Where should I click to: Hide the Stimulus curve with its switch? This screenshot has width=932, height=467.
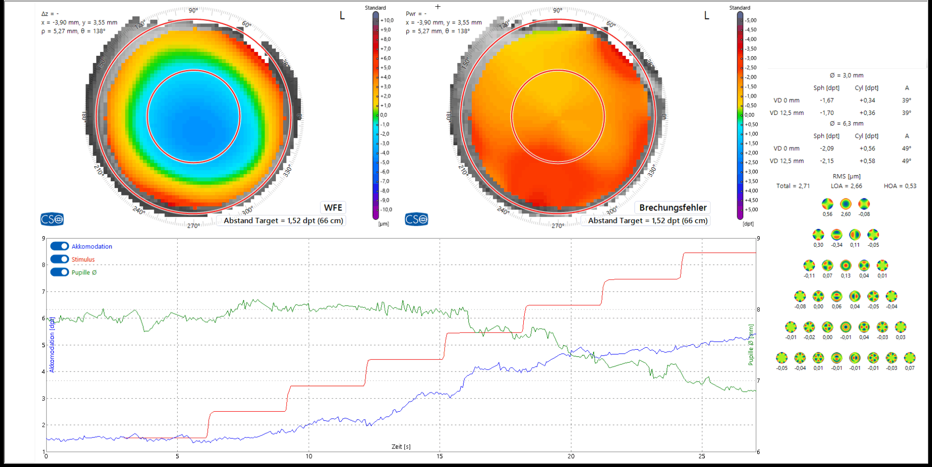[x=59, y=259]
